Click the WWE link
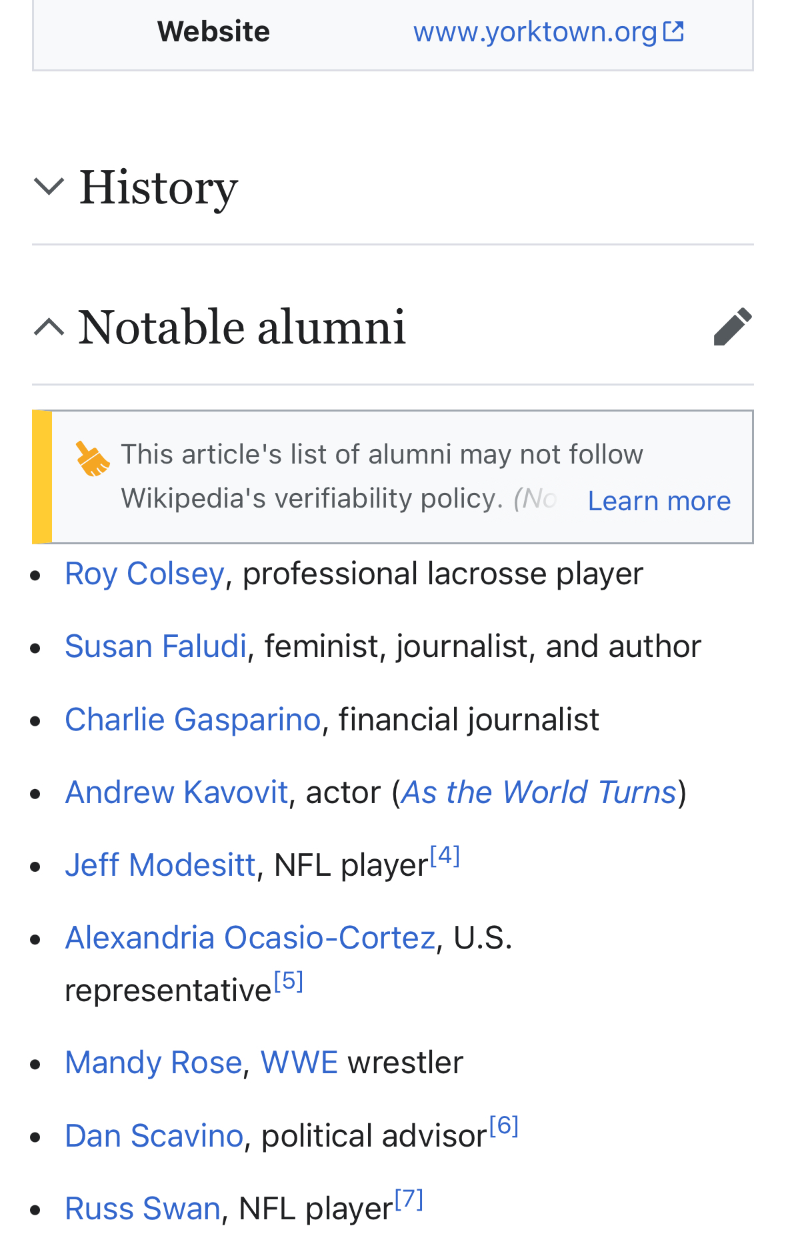The height and width of the screenshot is (1256, 786). point(299,1062)
